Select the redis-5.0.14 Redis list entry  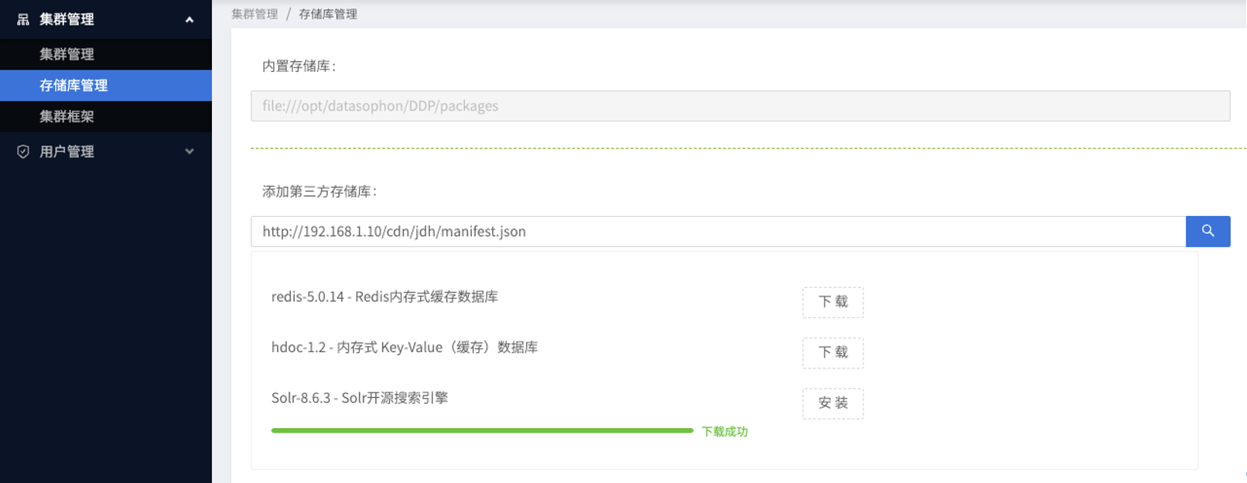tap(384, 296)
